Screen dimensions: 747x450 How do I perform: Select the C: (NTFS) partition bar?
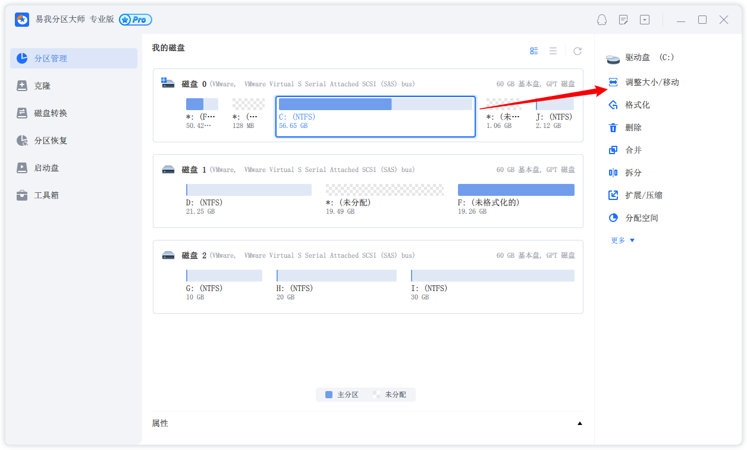375,105
